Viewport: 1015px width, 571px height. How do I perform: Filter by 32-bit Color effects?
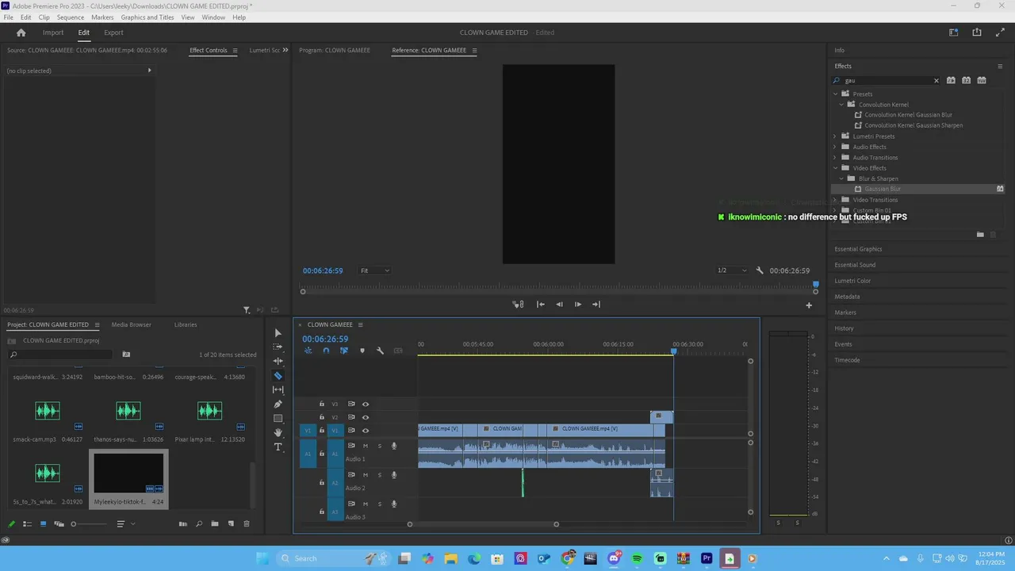(x=966, y=80)
